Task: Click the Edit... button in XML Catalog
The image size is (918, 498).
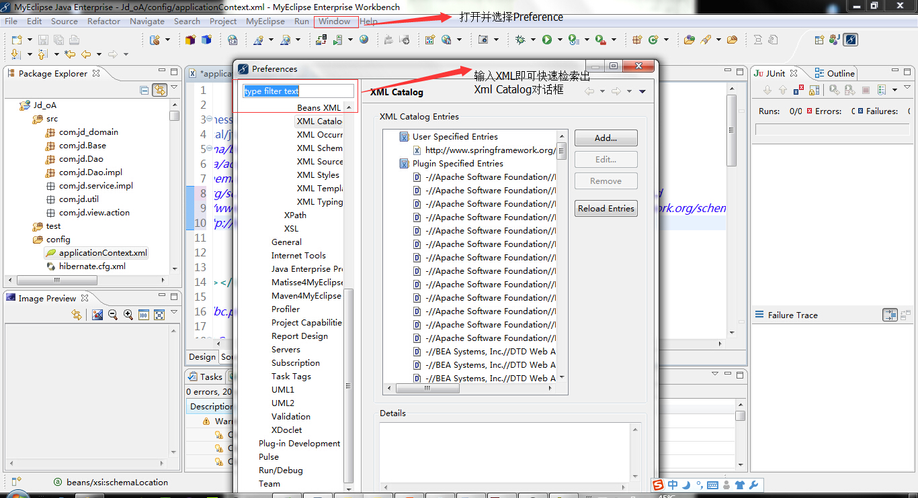Action: [606, 160]
